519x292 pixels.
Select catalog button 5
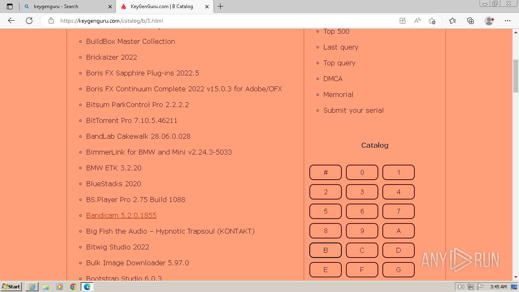pyautogui.click(x=326, y=211)
